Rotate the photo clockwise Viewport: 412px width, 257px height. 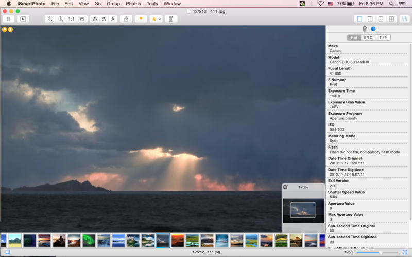point(104,19)
